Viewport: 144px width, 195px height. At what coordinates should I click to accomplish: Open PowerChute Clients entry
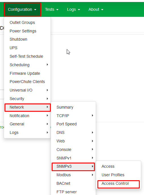pyautogui.click(x=27, y=82)
